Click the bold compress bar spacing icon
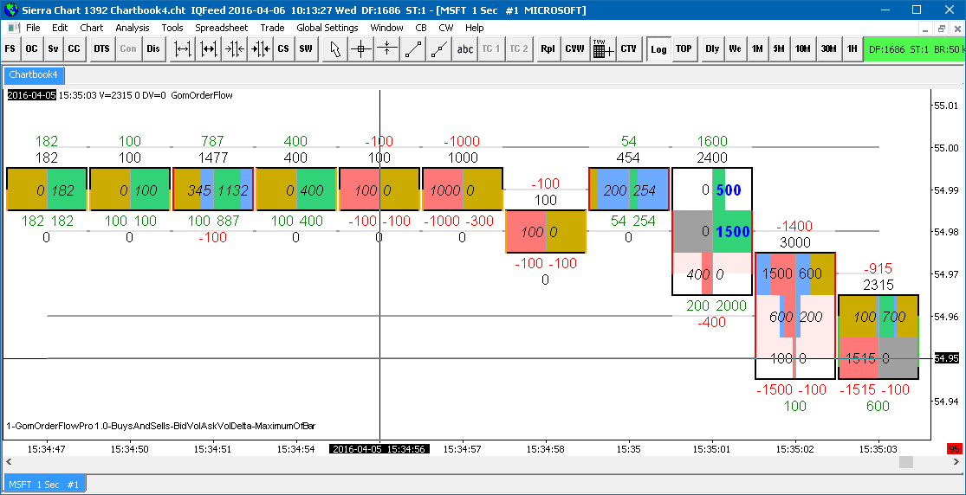The width and height of the screenshot is (966, 495). [259, 49]
